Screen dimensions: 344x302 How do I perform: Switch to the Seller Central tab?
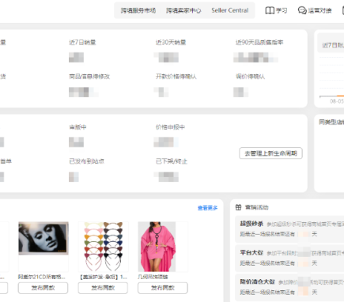coord(230,10)
